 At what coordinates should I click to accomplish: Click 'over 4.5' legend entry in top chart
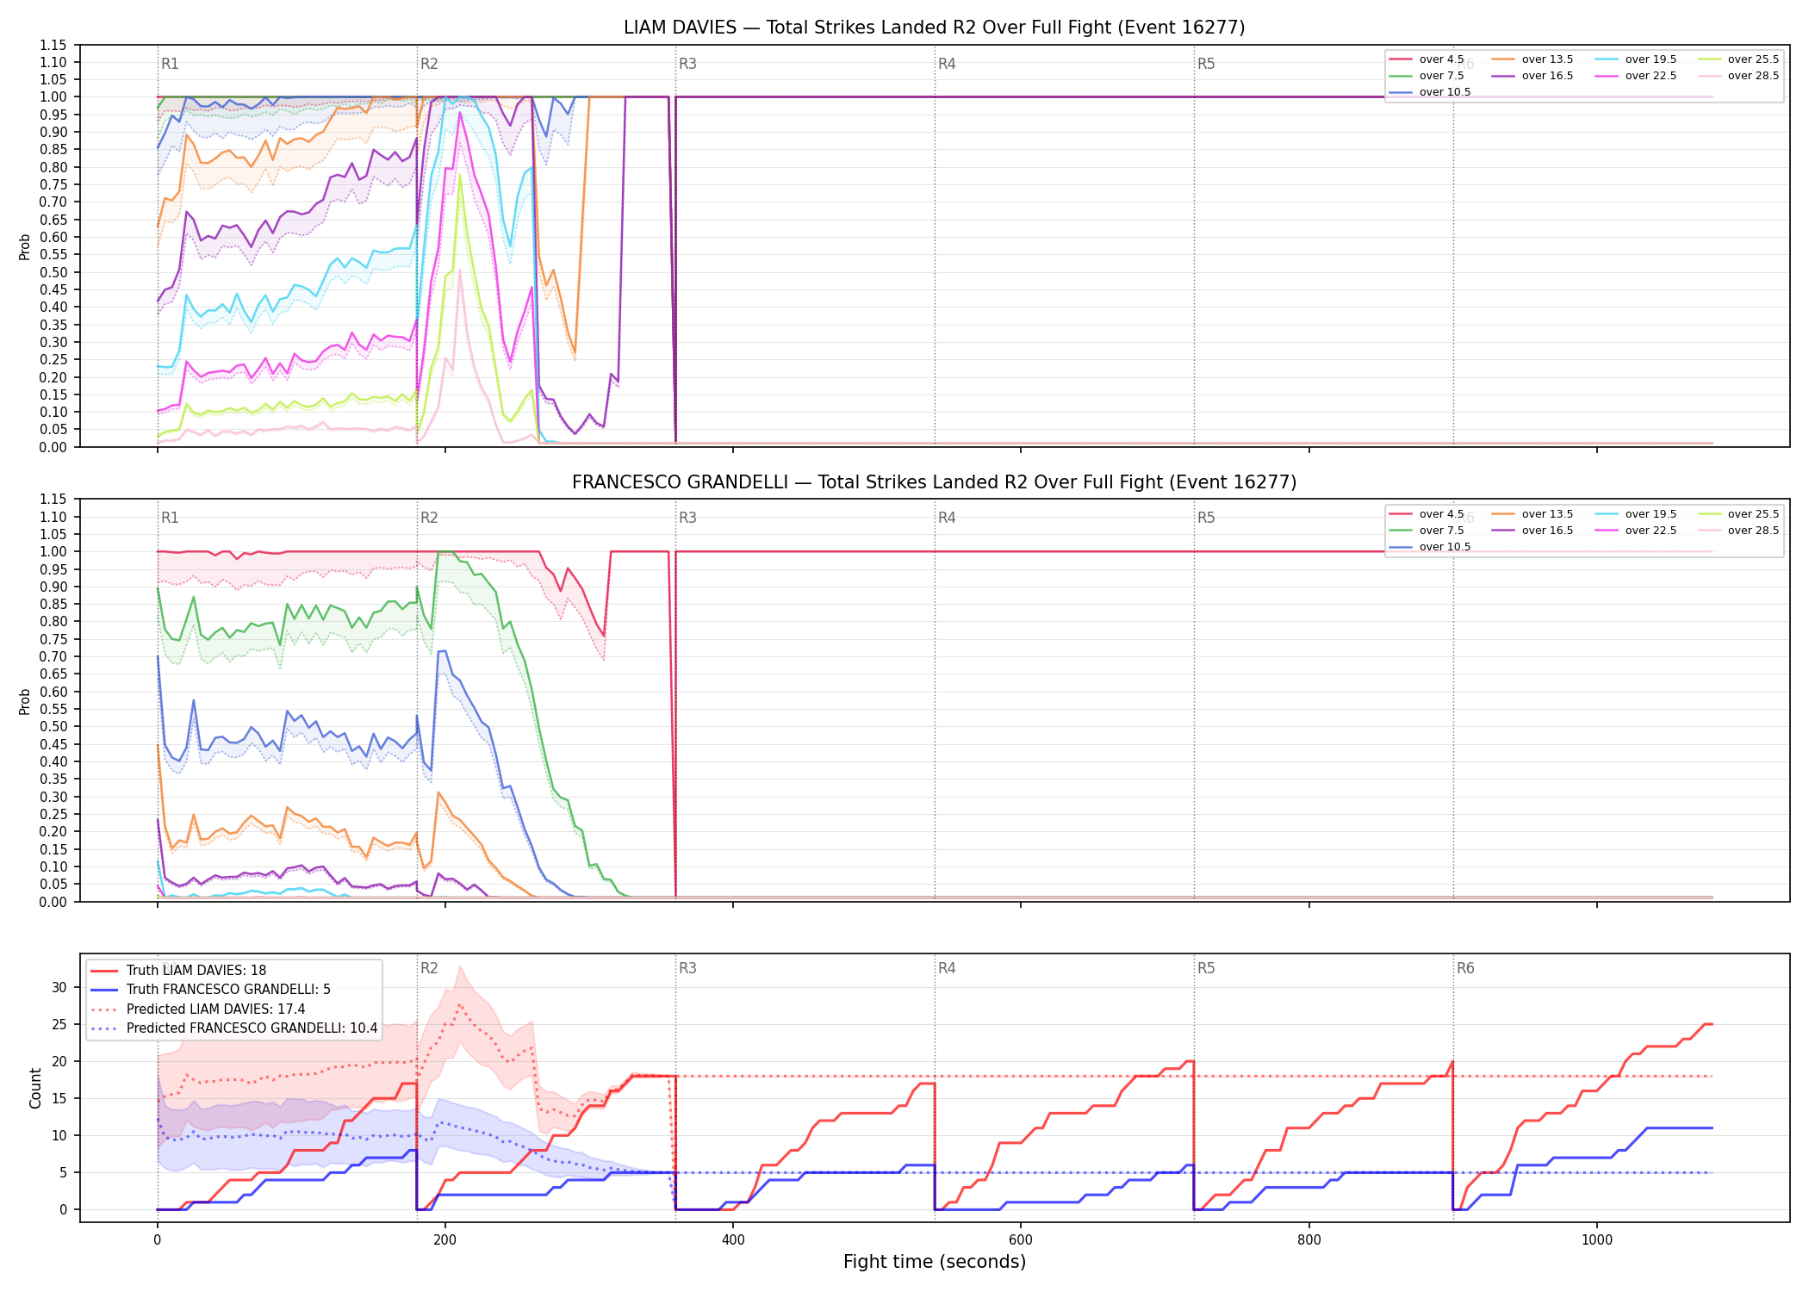click(x=1427, y=59)
